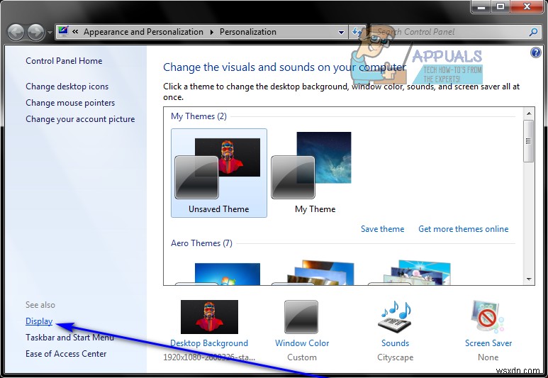
Task: Select the third Aero theme with cartoon images
Action: [x=410, y=273]
